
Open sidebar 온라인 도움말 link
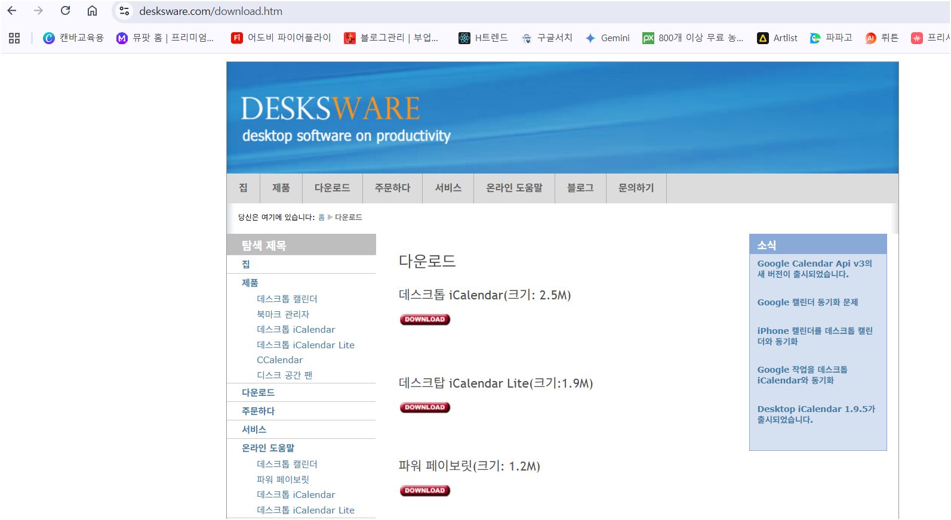pyautogui.click(x=268, y=448)
